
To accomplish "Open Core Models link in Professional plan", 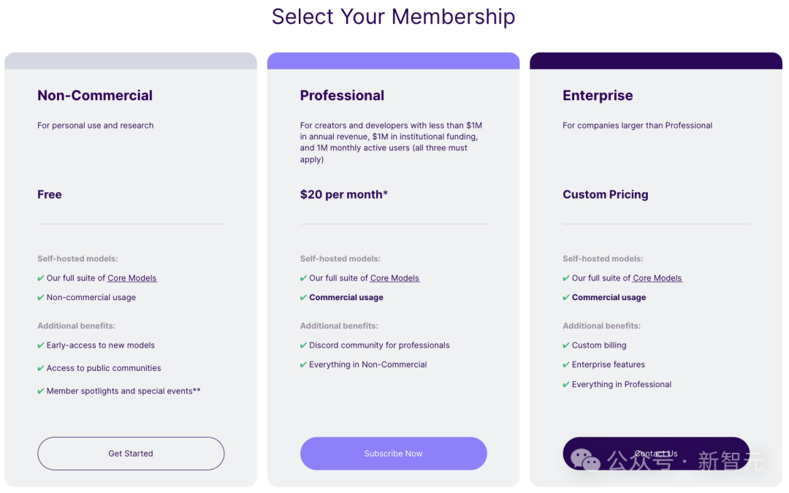I will point(394,278).
